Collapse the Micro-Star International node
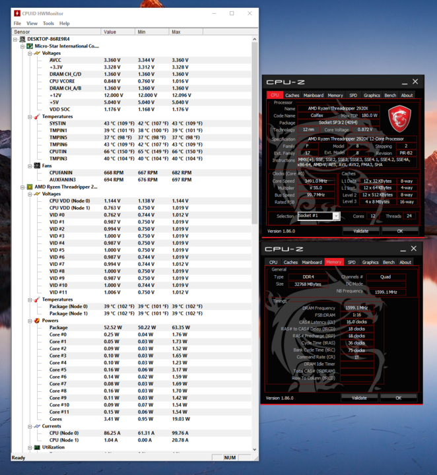437x475 pixels. 22,46
